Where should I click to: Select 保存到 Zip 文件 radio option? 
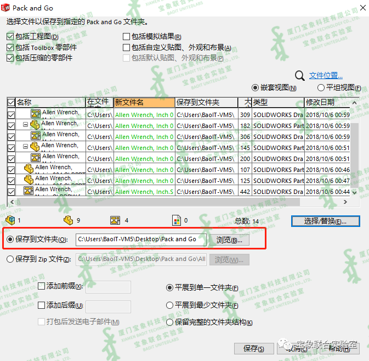click(10, 259)
